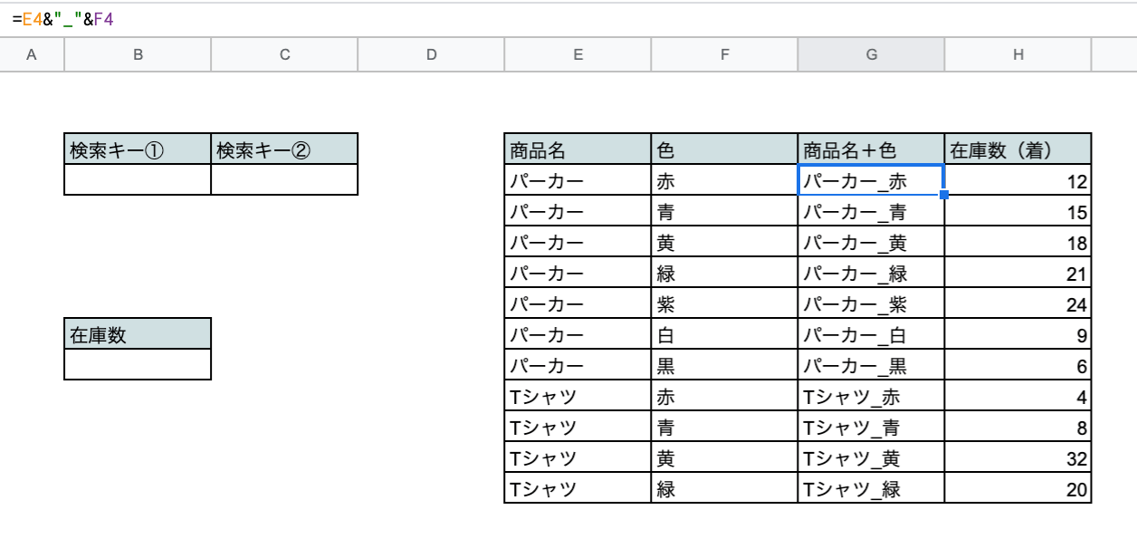Image resolution: width=1137 pixels, height=558 pixels.
Task: Select the 在庫数（着） header cell
Action: point(1018,149)
